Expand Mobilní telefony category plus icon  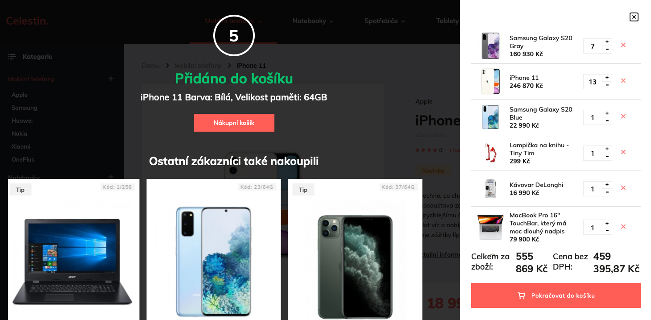click(x=111, y=79)
